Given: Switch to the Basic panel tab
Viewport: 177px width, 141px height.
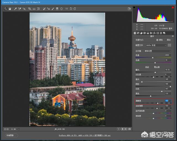Looking at the screenshot, I should pos(135,33).
